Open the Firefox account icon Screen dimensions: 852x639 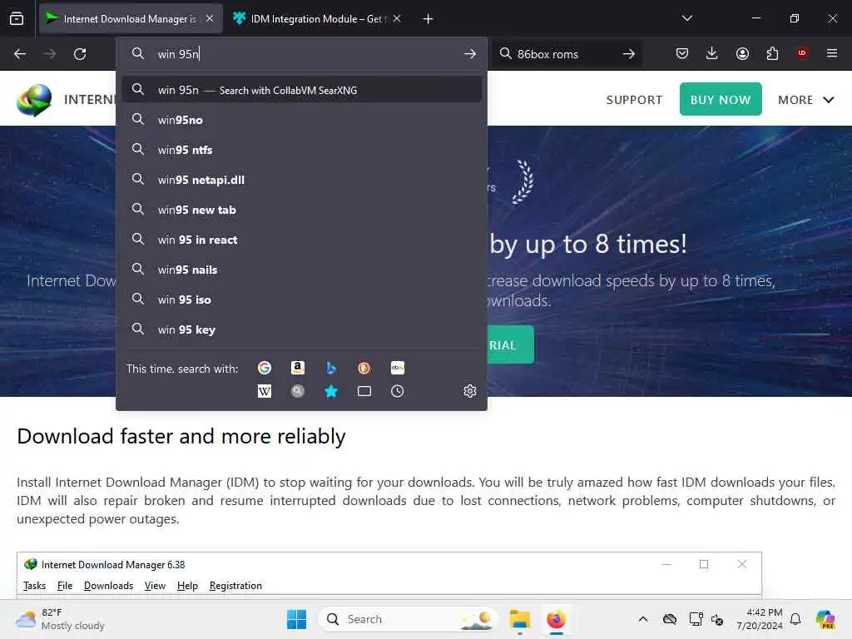click(x=742, y=53)
